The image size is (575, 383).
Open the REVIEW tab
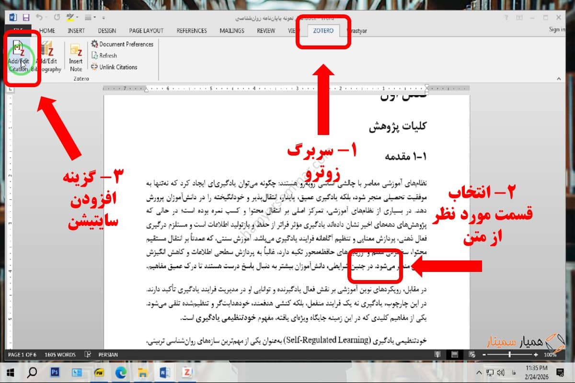tap(266, 31)
